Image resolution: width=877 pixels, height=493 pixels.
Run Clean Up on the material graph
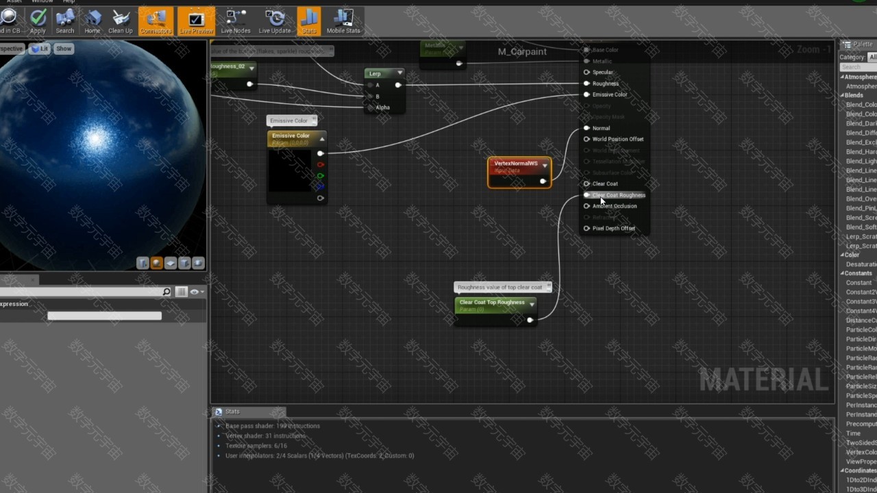(121, 21)
